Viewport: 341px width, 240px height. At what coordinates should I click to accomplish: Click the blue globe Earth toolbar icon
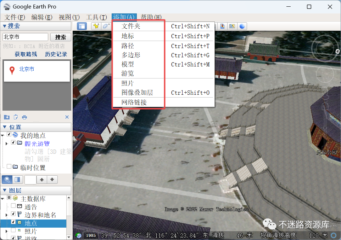(x=242, y=26)
